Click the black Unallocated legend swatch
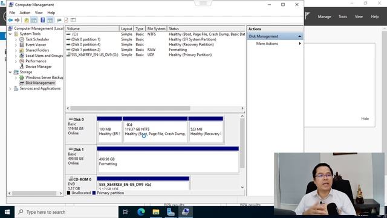Viewport: 387px width, 218px height. pos(68,193)
